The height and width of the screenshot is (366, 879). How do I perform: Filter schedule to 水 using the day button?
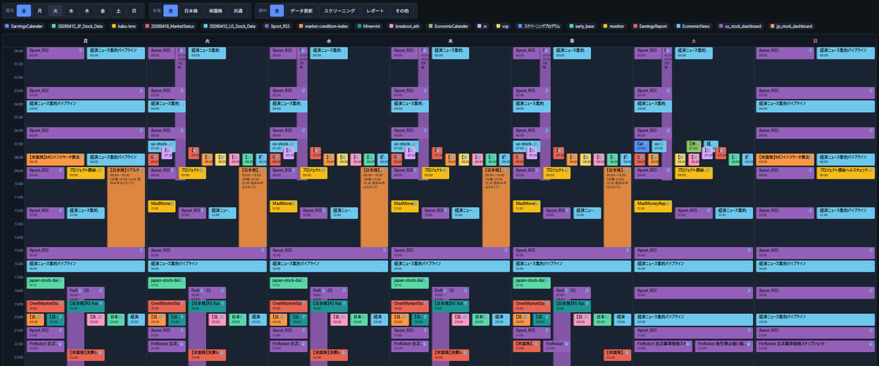pyautogui.click(x=71, y=12)
